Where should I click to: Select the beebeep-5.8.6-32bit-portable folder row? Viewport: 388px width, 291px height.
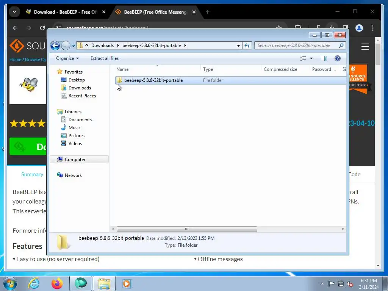(x=231, y=80)
